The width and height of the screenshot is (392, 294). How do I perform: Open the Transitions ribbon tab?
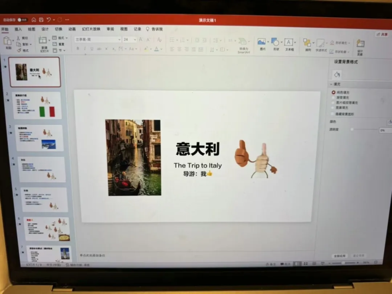58,29
